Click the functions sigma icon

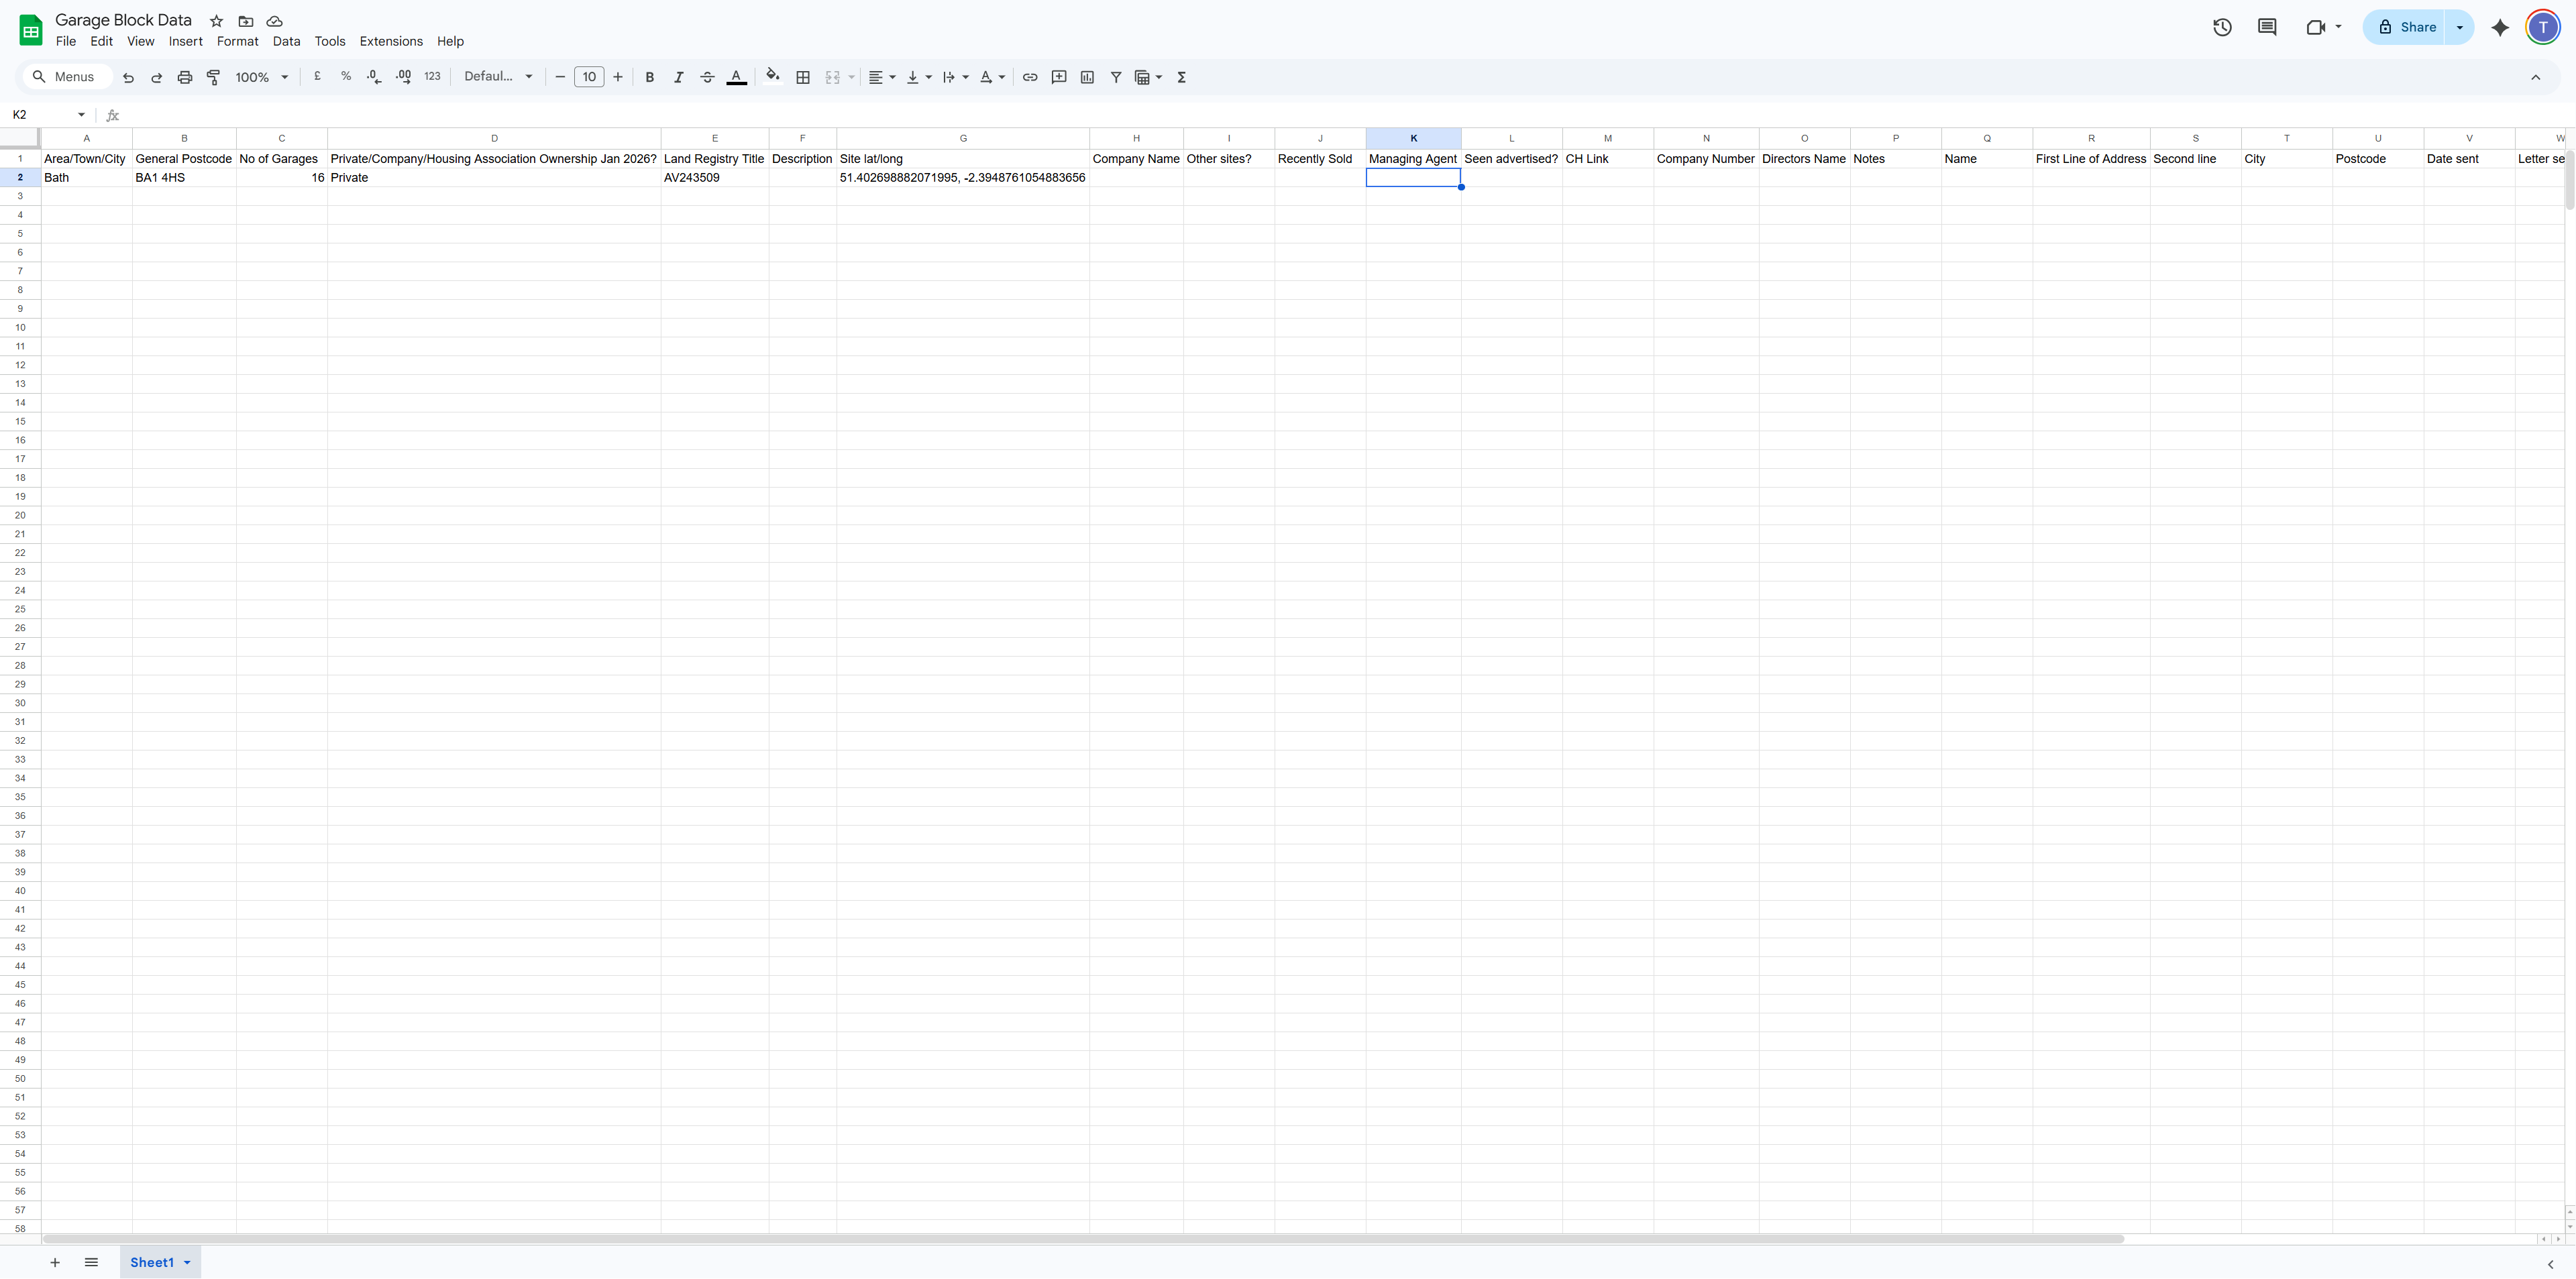pos(1181,77)
